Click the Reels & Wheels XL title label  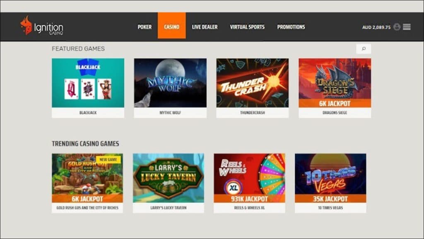249,207
